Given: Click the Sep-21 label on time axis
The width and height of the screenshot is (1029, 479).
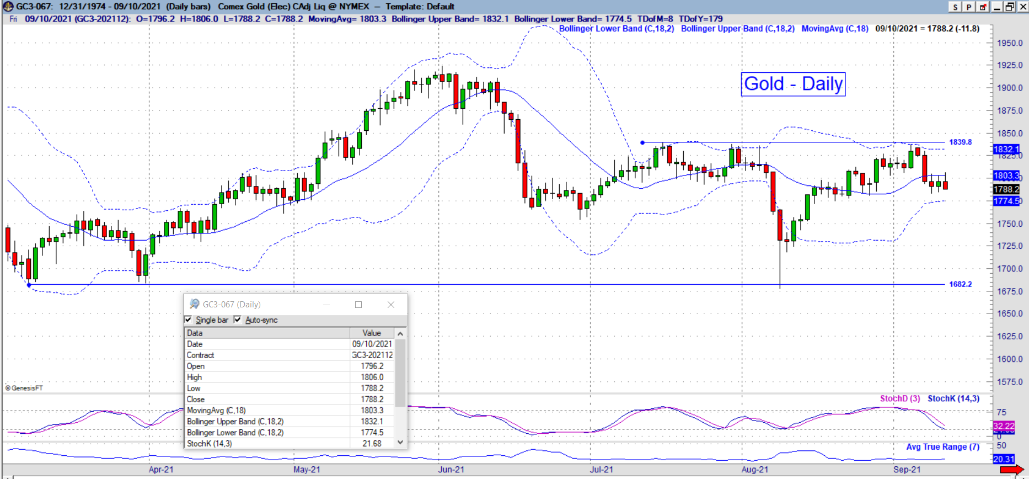Looking at the screenshot, I should tap(907, 470).
